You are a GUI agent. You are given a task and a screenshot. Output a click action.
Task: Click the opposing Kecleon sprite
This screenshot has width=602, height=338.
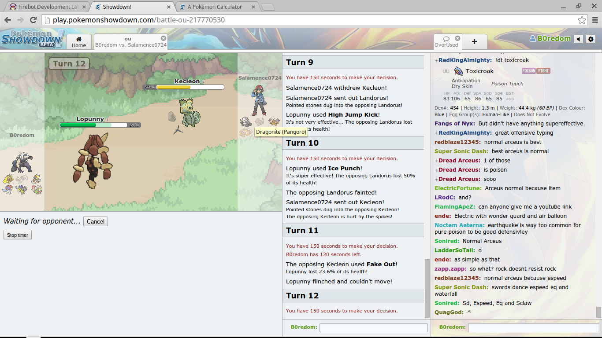pos(190,113)
